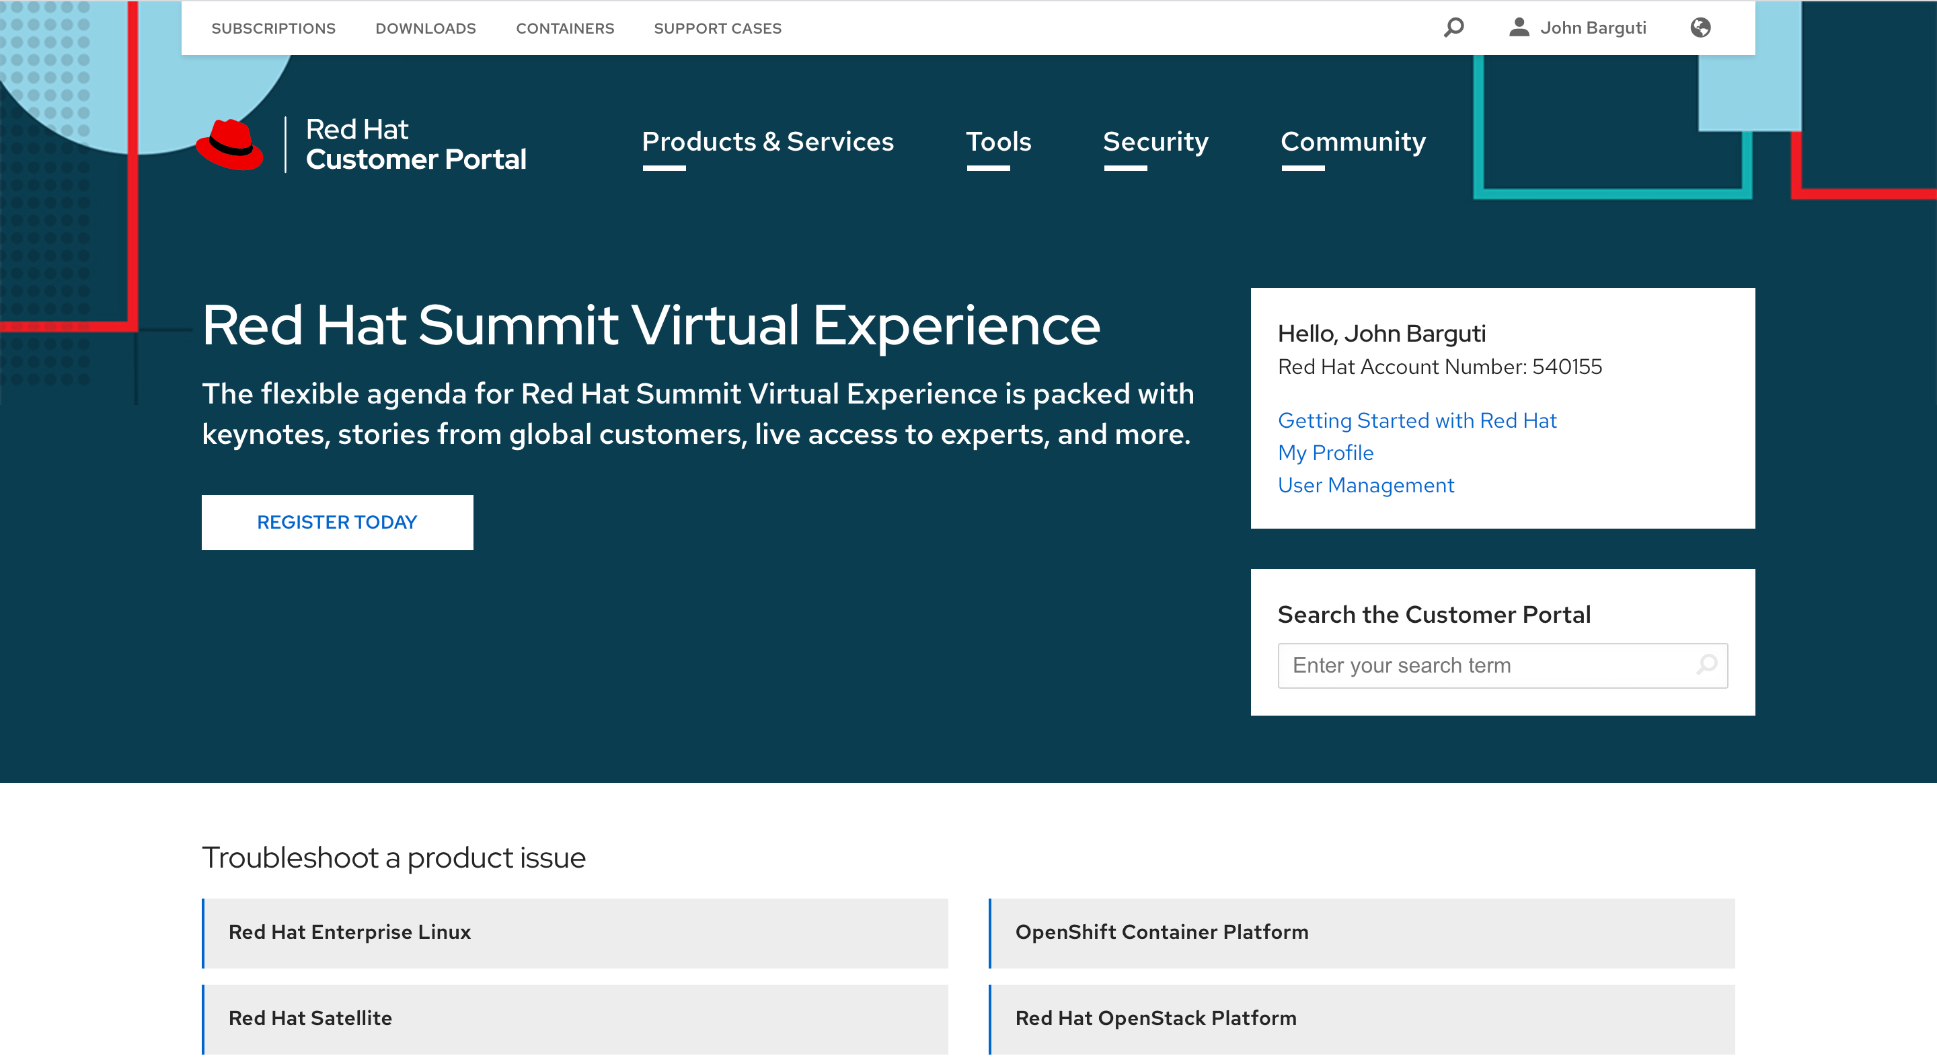
Task: Click the Enter your search term field
Action: pyautogui.click(x=1485, y=665)
